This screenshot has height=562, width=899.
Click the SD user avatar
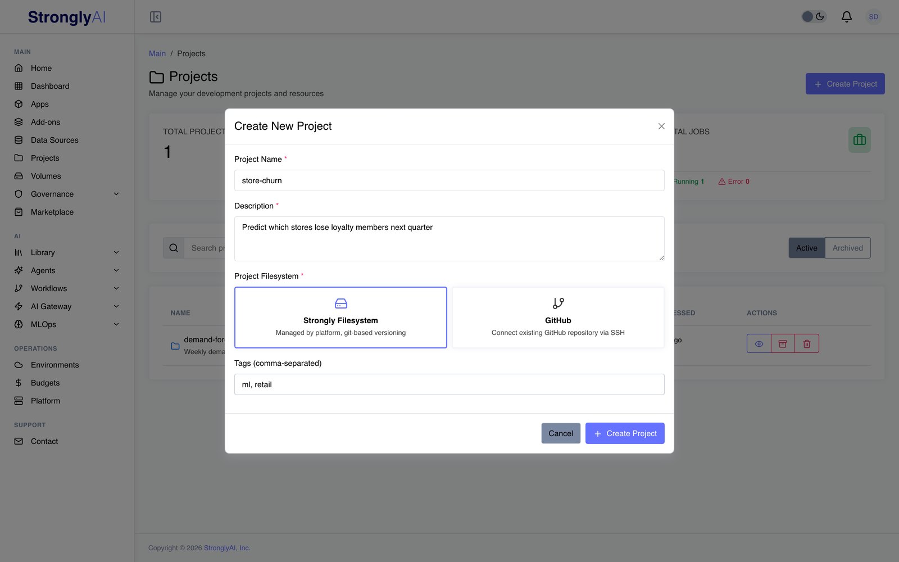873,17
